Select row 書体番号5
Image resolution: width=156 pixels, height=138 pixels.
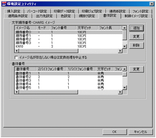69,88
